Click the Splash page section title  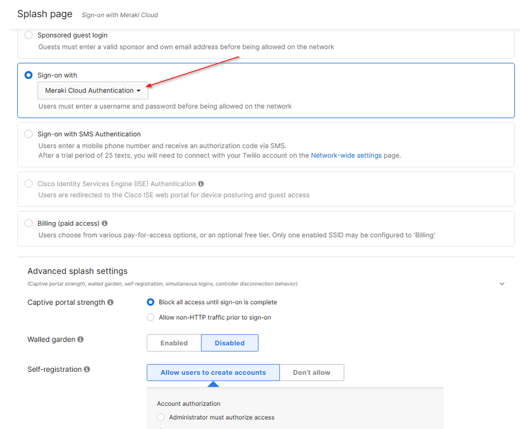(x=45, y=14)
